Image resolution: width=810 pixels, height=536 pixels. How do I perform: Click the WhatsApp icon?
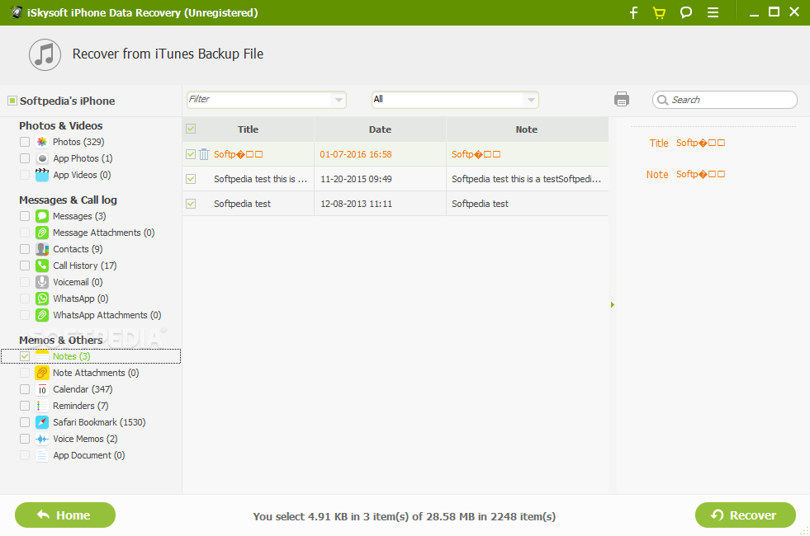tap(42, 299)
